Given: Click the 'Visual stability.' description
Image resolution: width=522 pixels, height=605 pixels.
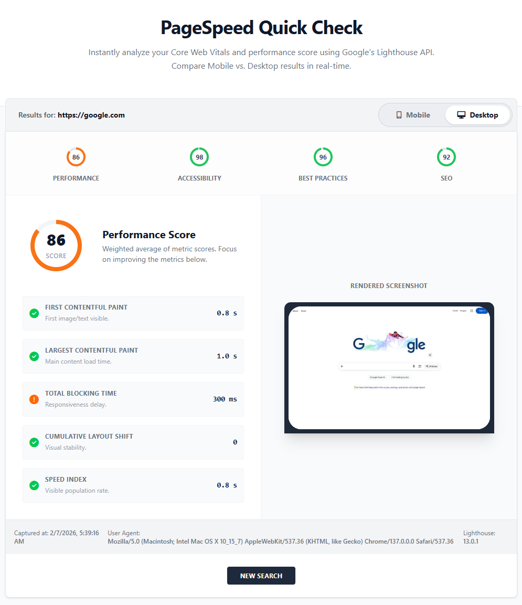Looking at the screenshot, I should [x=66, y=448].
